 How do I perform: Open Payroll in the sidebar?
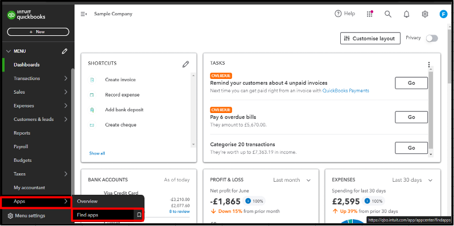click(x=21, y=147)
